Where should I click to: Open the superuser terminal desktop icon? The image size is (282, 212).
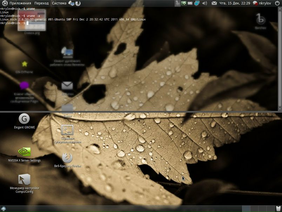67,130
